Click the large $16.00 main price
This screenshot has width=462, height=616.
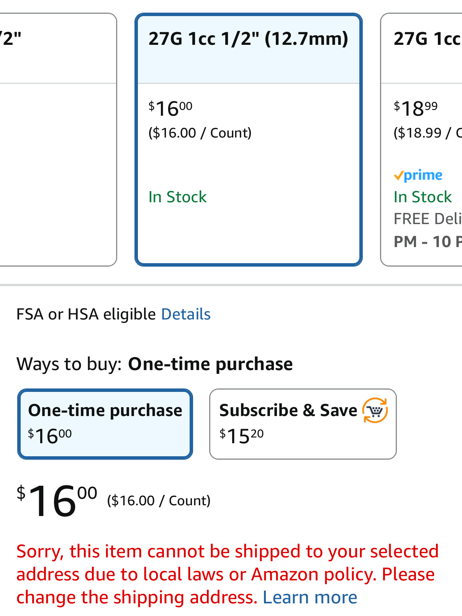[57, 500]
